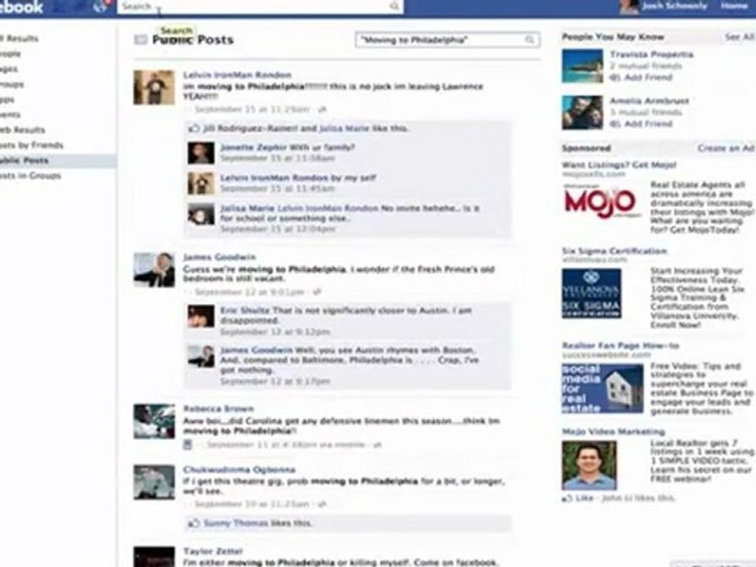
Task: Click the magnifier in the Public Posts search box
Action: pos(529,40)
